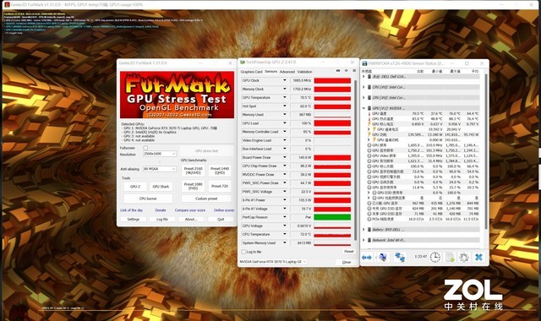Click the Quit button in FurMark

click(221, 220)
